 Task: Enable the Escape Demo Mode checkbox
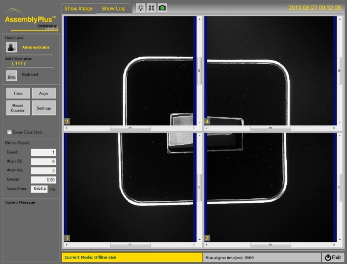click(9, 132)
